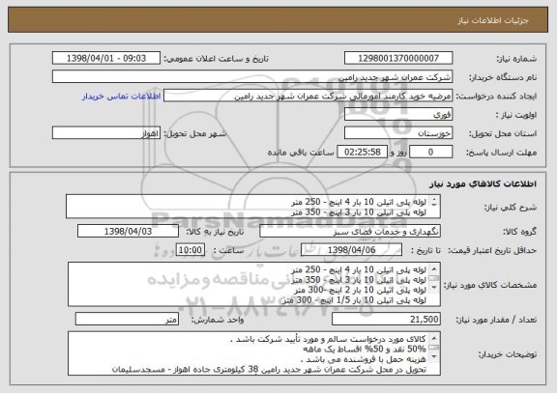Click the note line 50% نقد و 50% اقساط
Viewport: 557px width, 393px height.
365,349
